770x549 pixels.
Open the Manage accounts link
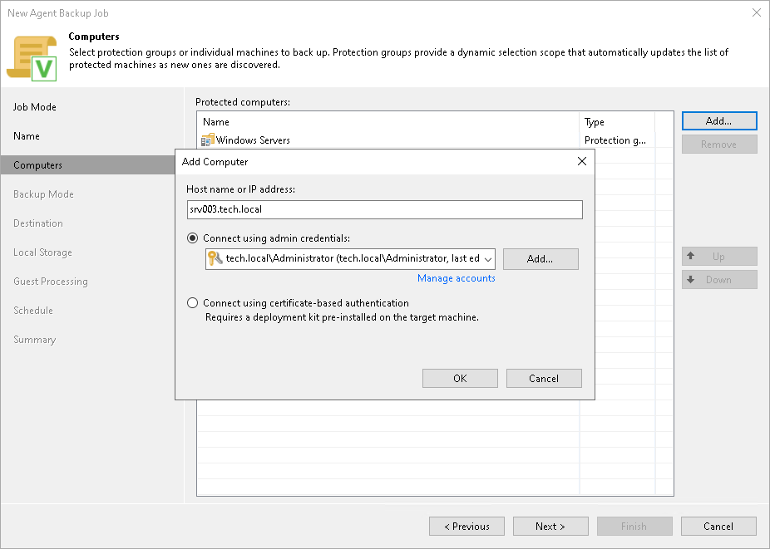tap(457, 278)
